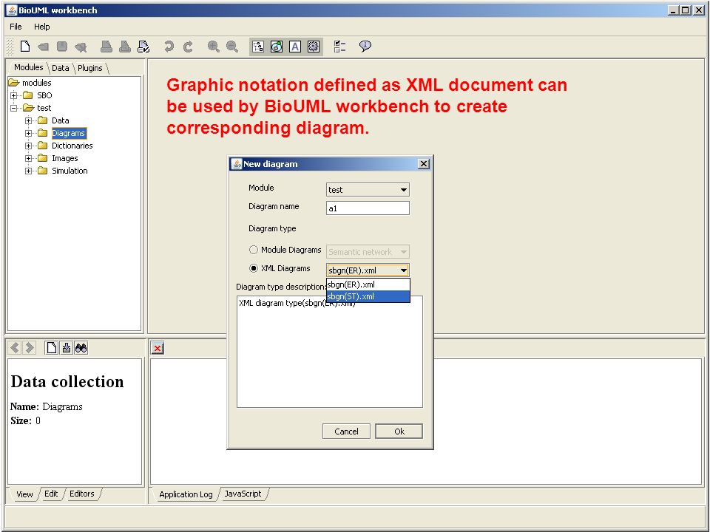Screen dimensions: 710x532
Task: Toggle the letter A toolbar icon
Action: pyautogui.click(x=295, y=46)
